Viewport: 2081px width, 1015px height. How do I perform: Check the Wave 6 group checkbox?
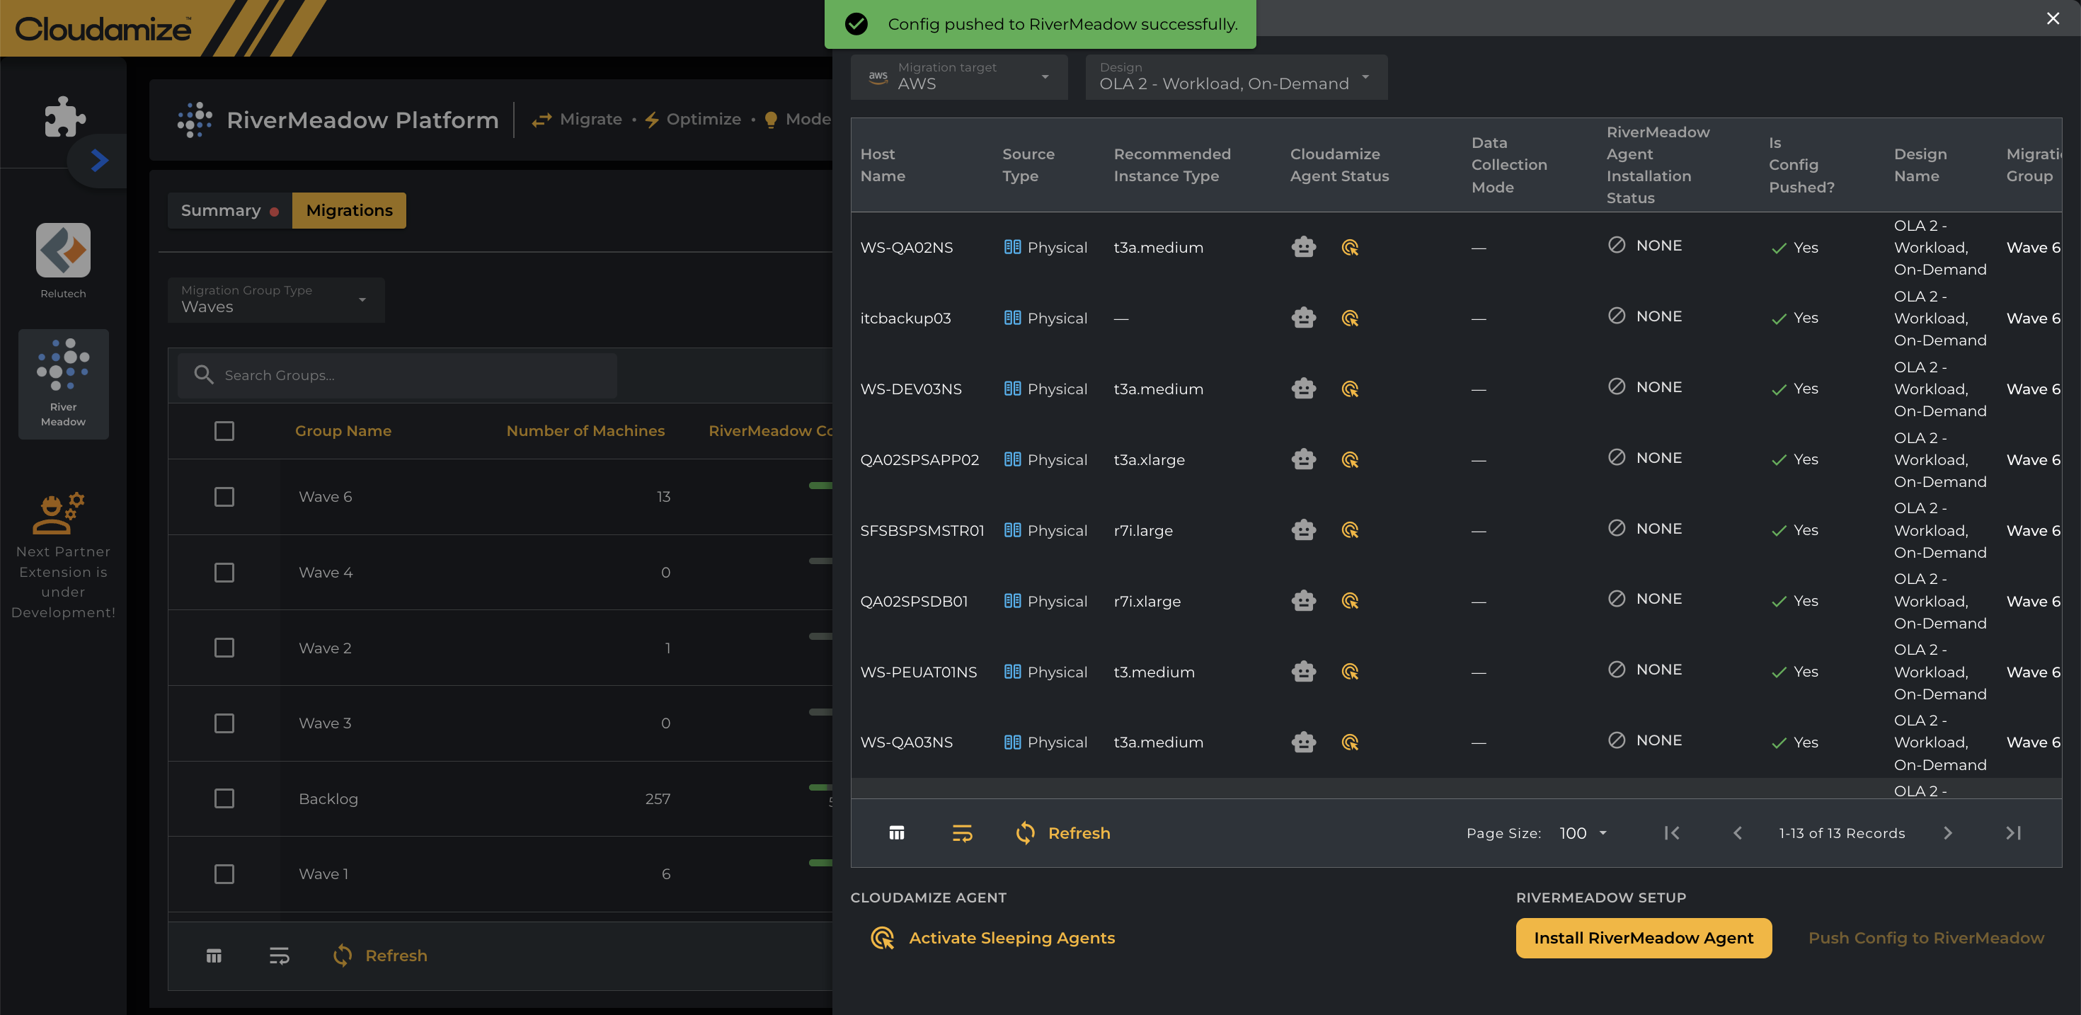click(224, 496)
